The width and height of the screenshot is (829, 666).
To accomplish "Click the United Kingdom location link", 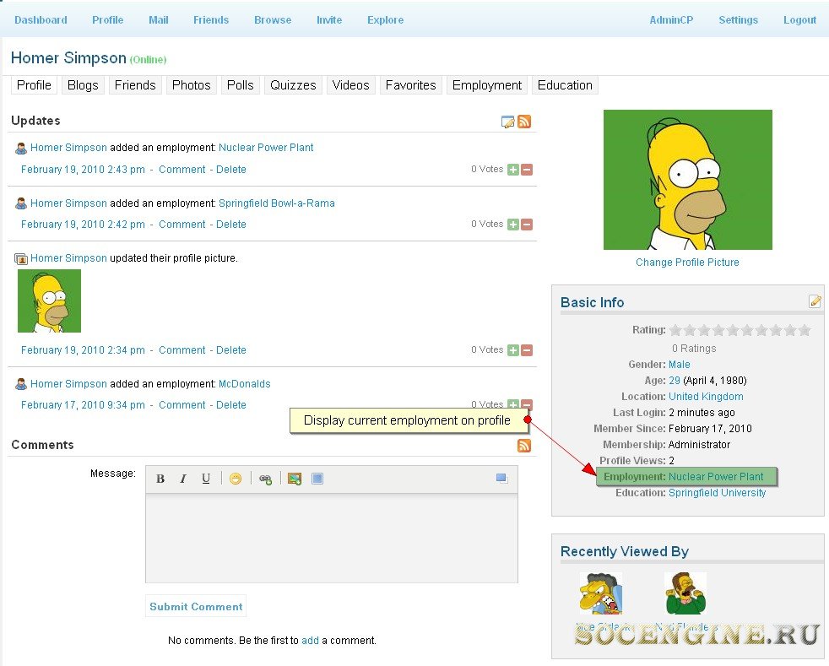I will (x=706, y=397).
